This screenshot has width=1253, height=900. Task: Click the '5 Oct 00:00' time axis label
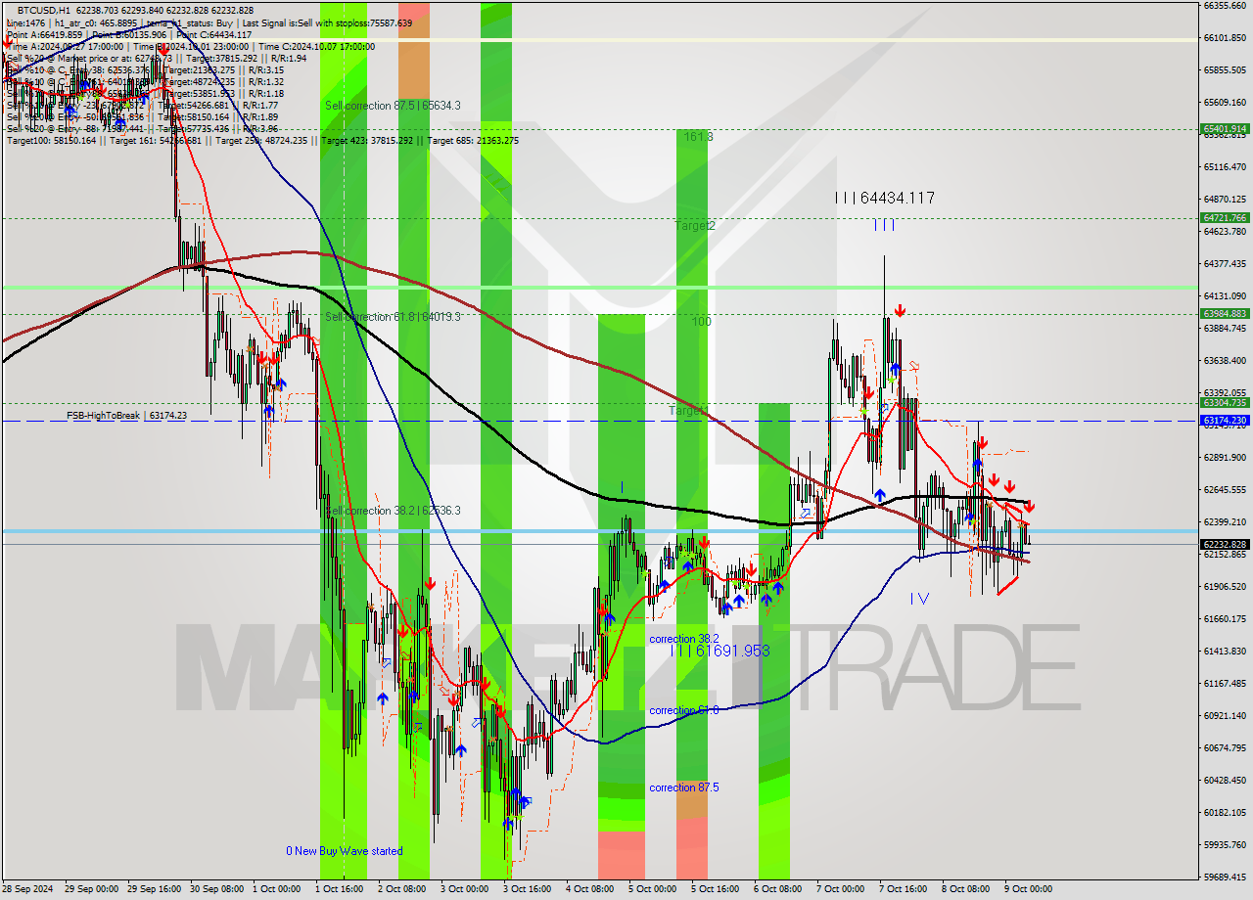(x=651, y=889)
